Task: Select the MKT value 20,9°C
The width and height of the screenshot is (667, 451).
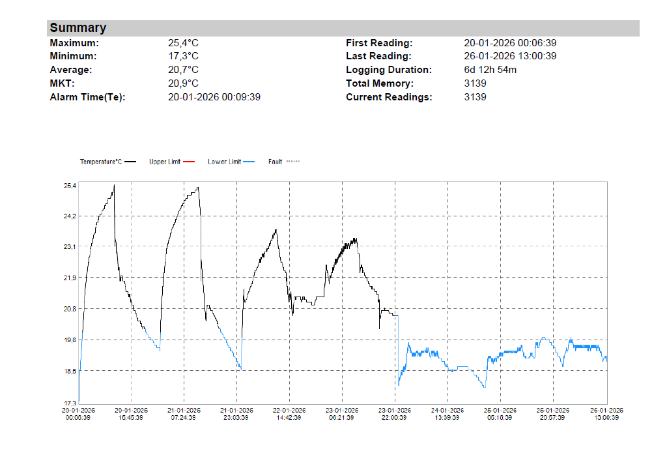Action: (x=183, y=83)
